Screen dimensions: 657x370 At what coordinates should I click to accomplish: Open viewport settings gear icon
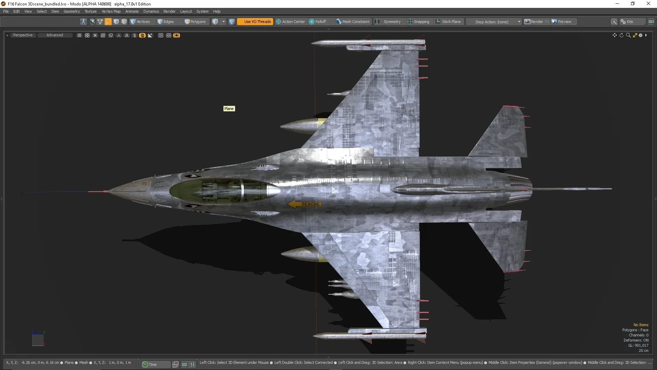point(641,35)
